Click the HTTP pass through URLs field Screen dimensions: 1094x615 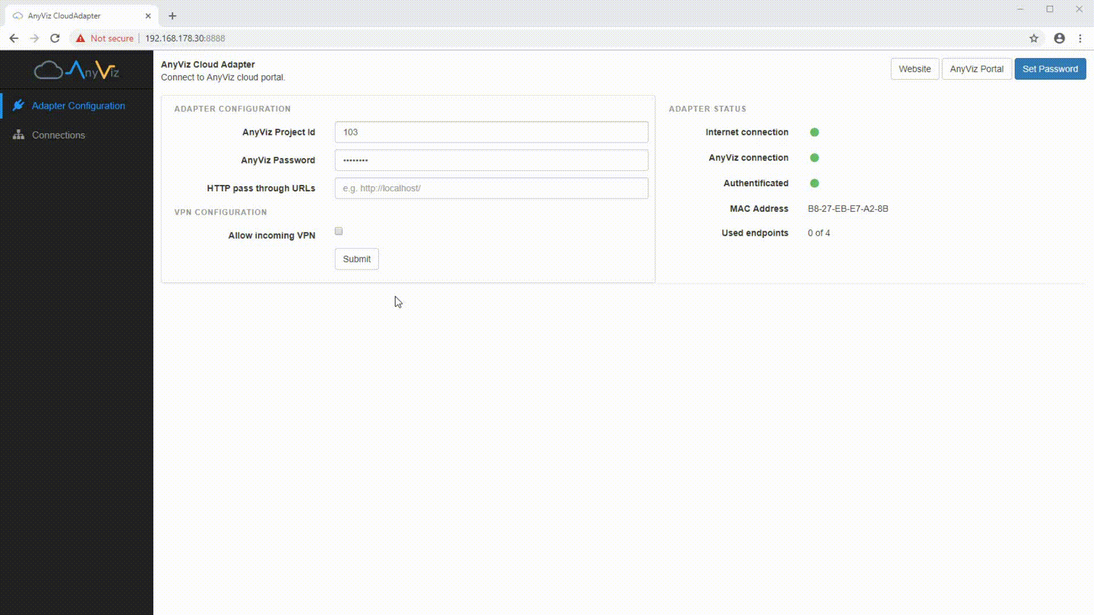491,188
